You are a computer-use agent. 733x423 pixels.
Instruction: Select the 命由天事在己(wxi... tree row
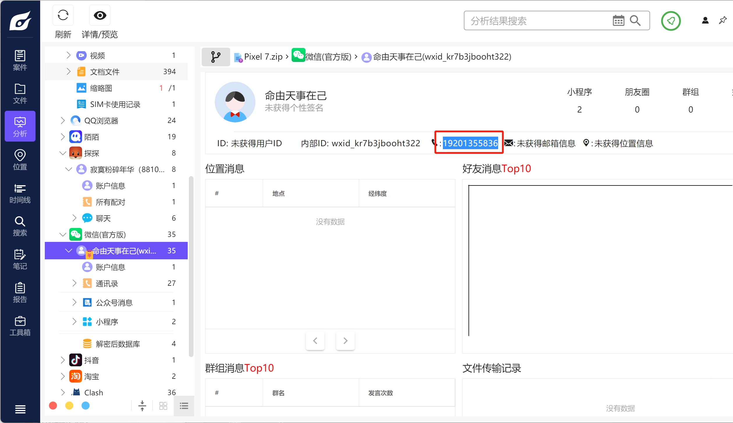pyautogui.click(x=116, y=251)
